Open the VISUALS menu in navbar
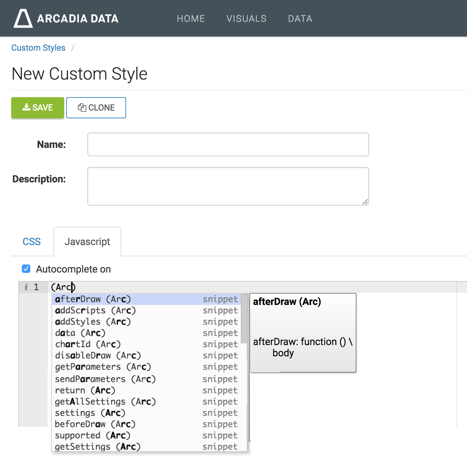 click(246, 19)
